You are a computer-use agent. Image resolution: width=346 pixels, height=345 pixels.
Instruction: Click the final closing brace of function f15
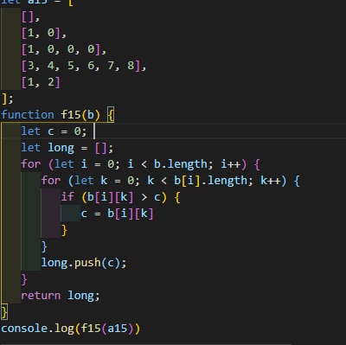[x=4, y=312]
